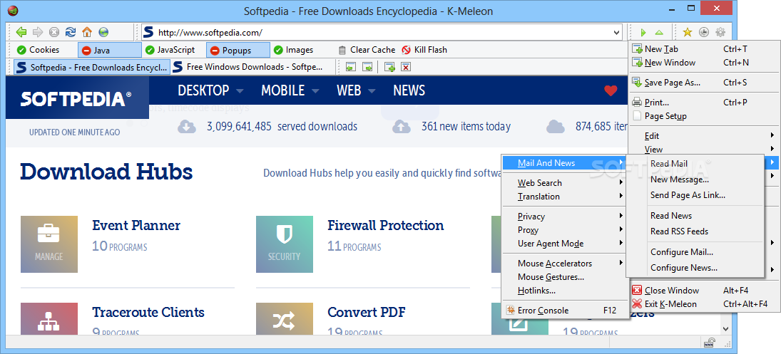Viewport: 781px width, 354px height.
Task: Choose Save Page As from menu
Action: click(704, 83)
